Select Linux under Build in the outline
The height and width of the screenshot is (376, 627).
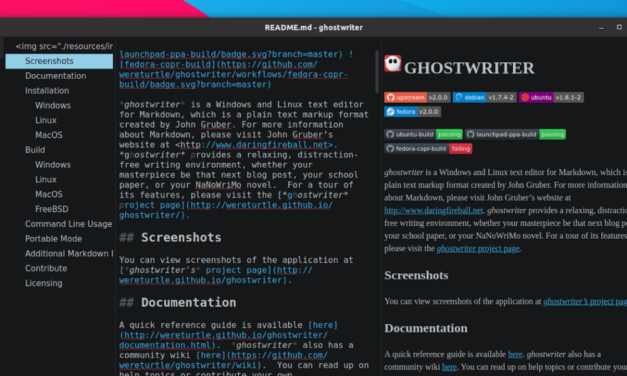coord(59,179)
